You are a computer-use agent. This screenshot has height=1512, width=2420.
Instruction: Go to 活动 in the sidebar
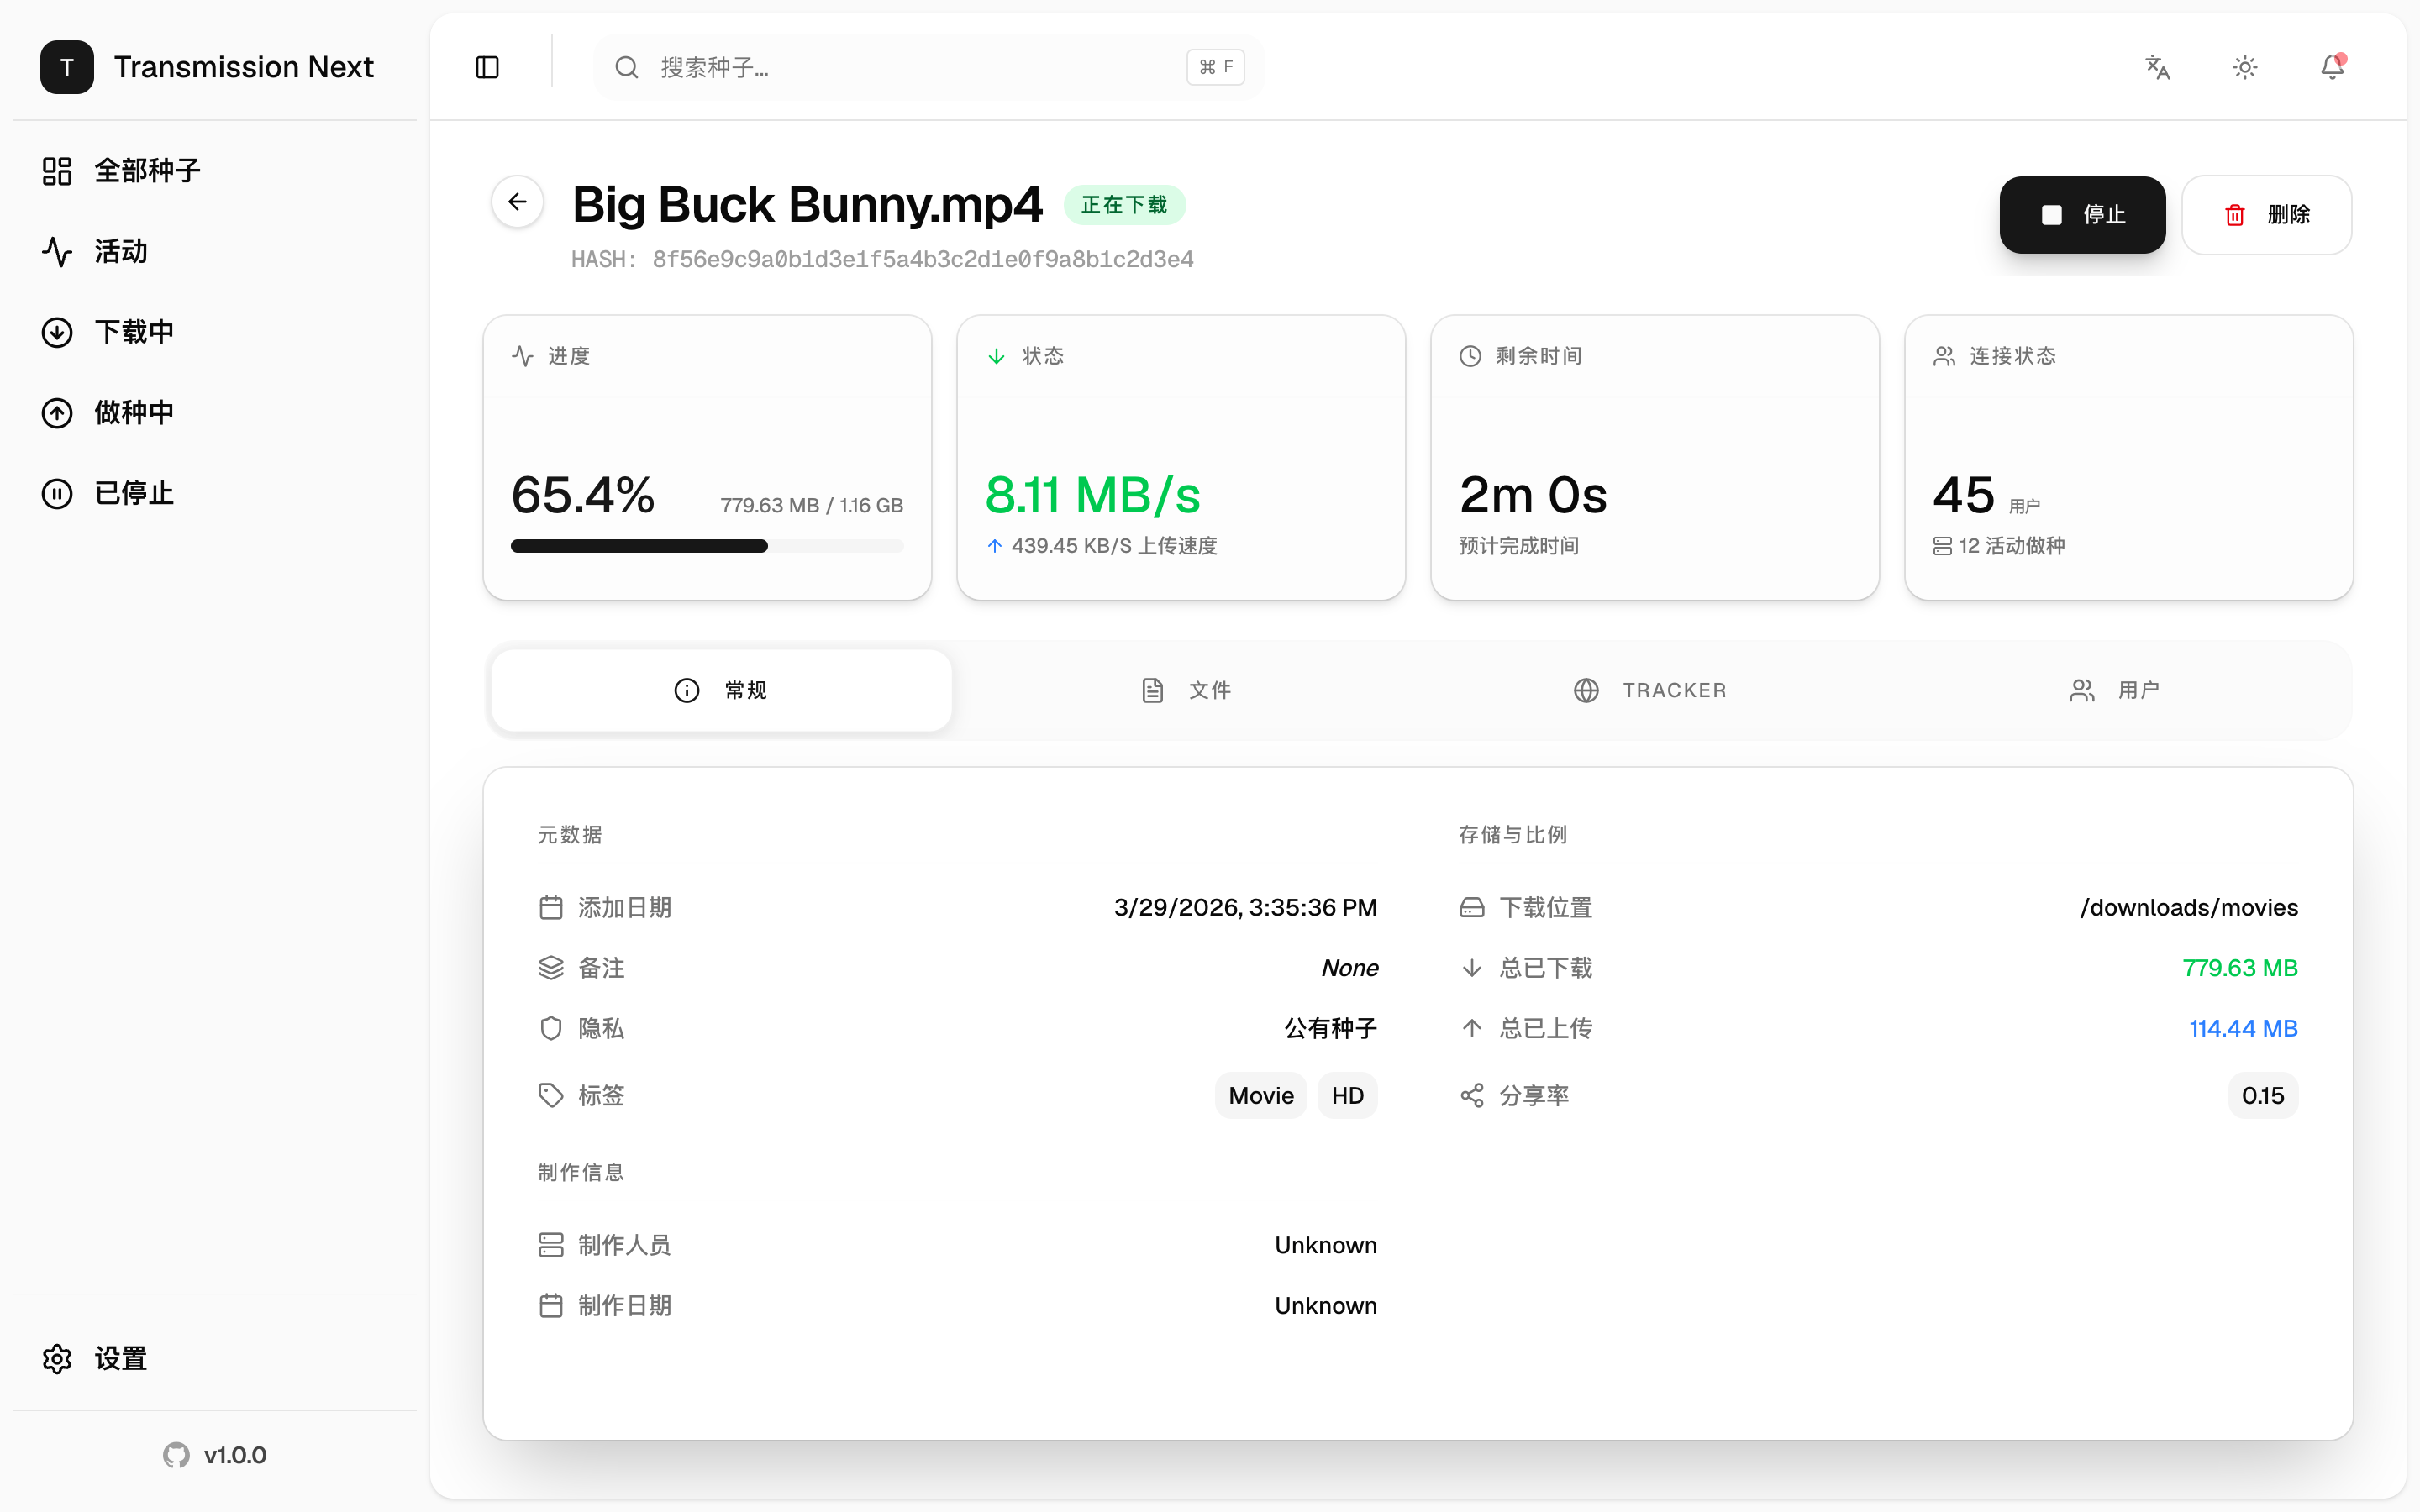(215, 251)
